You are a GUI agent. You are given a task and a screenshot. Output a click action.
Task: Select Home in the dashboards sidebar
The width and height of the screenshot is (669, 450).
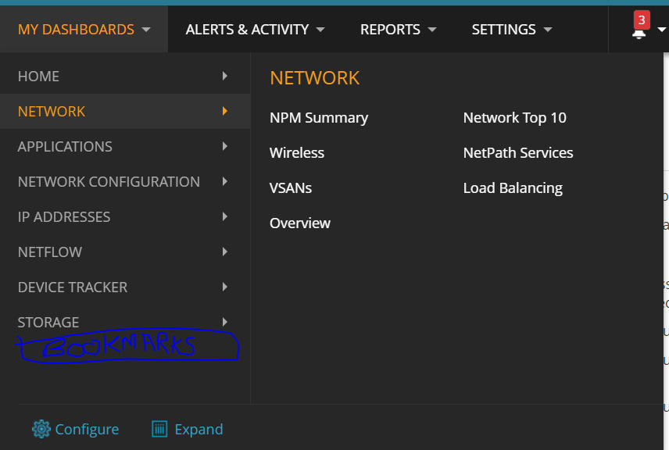coord(125,77)
